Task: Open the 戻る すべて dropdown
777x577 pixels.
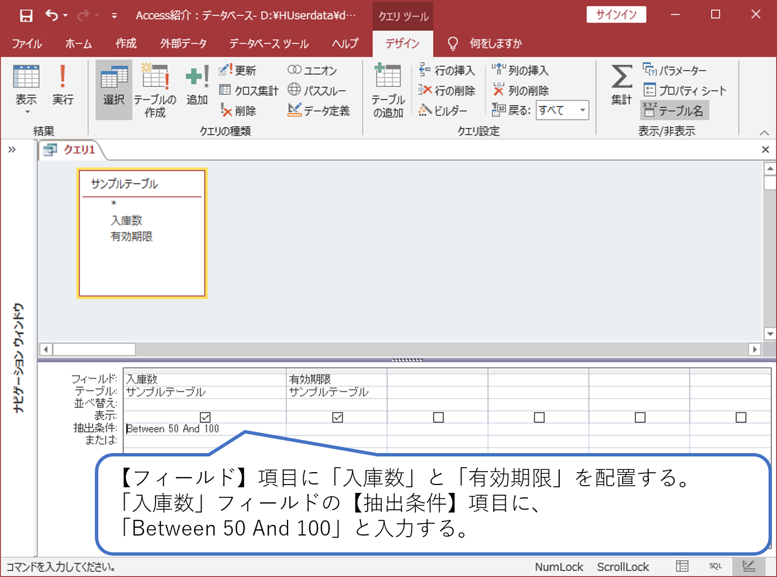Action: click(583, 110)
